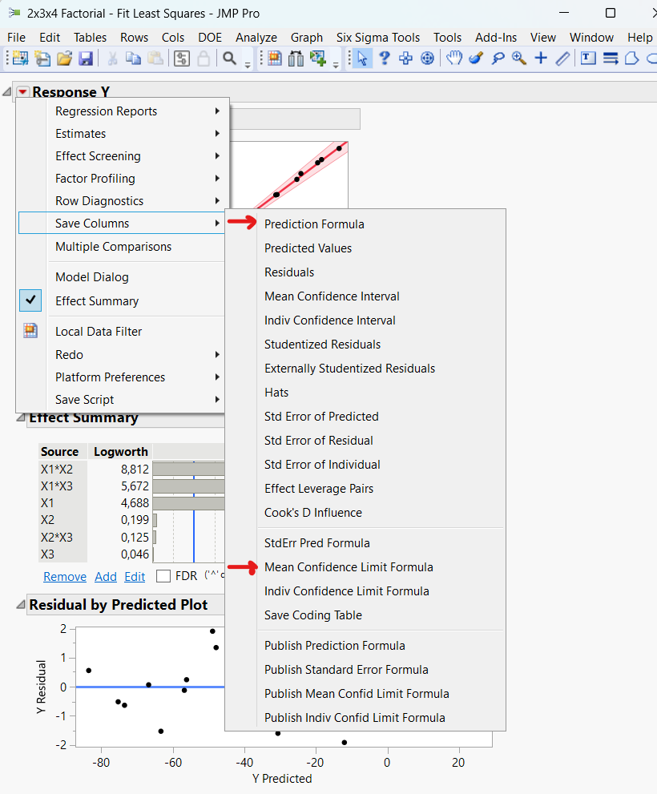
Task: Select the annotate text tool
Action: coord(589,58)
